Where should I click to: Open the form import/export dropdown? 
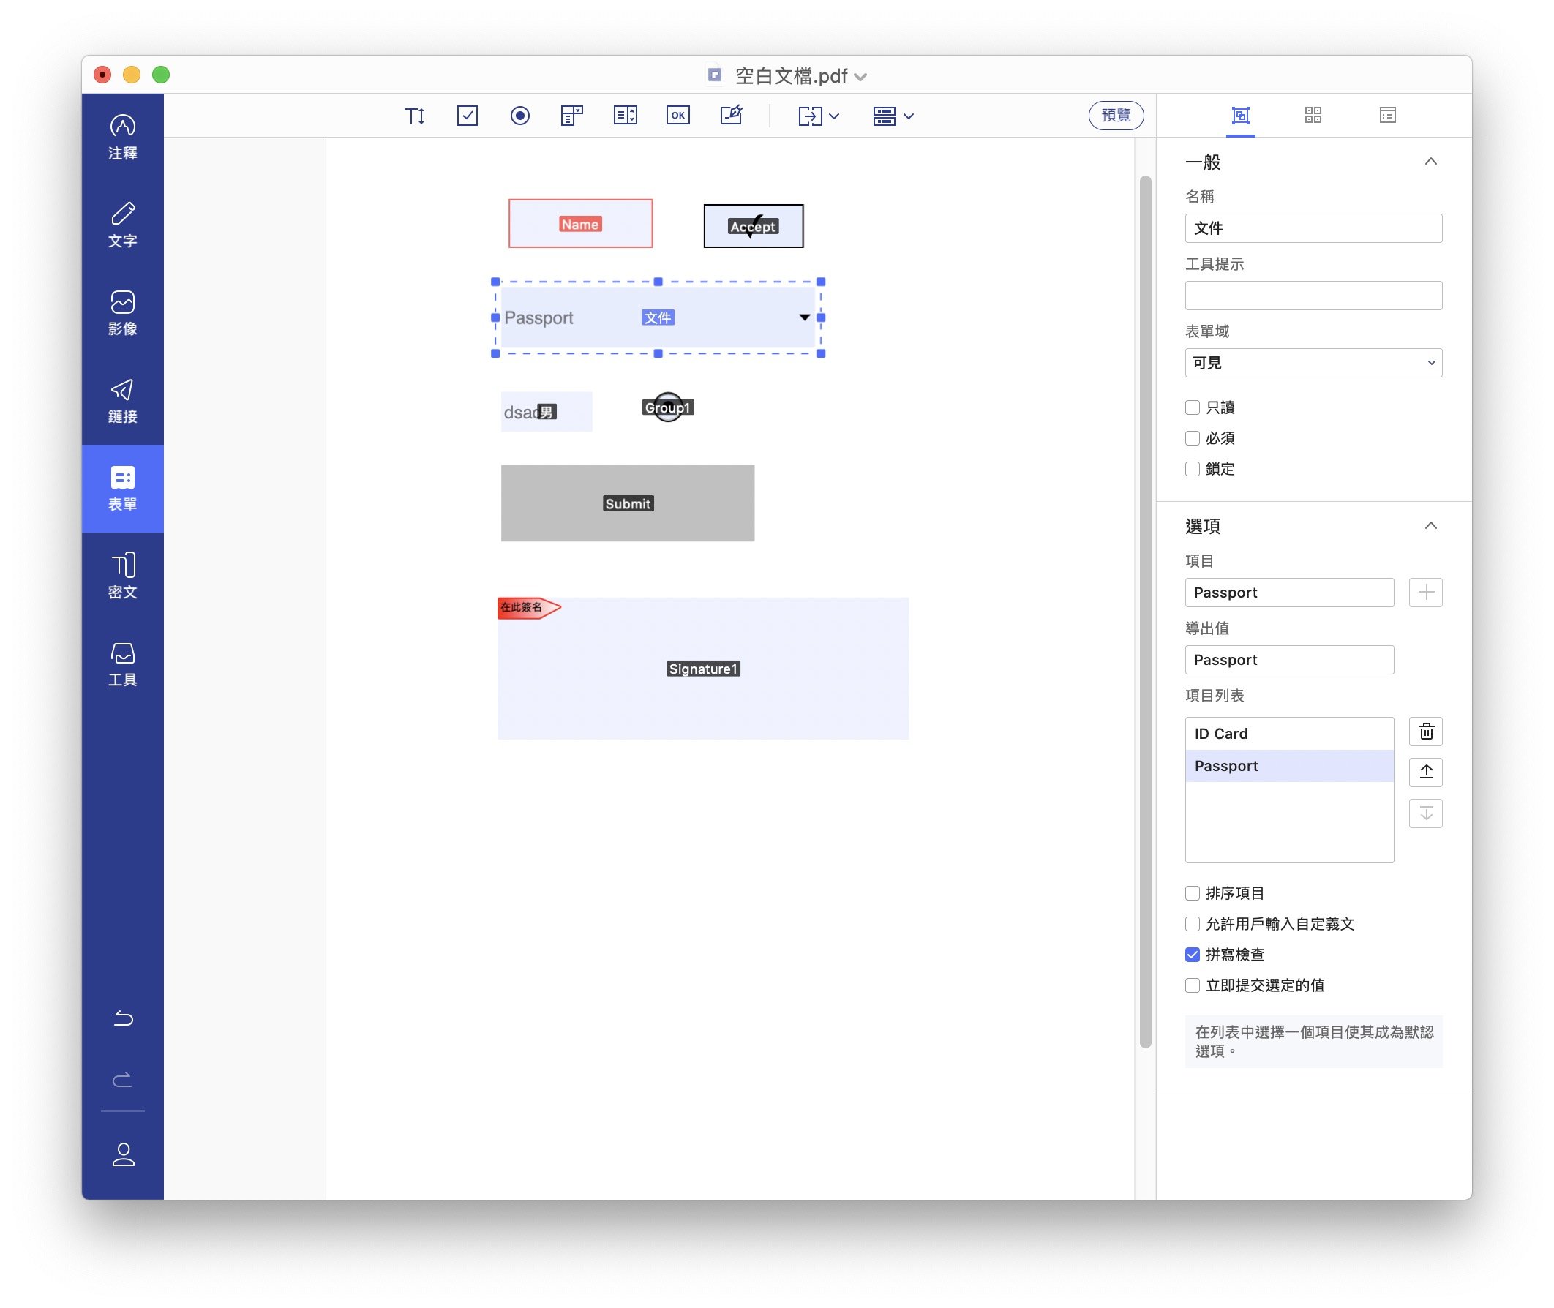tap(818, 116)
